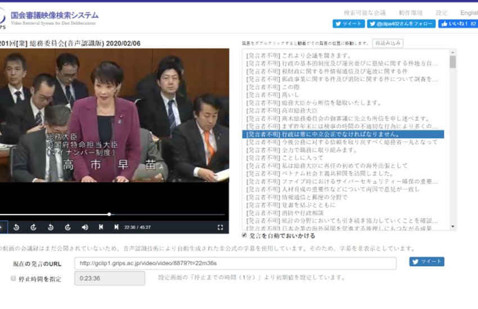Screen dimensions: 478x309
Task: Enable the 停止時間を指定 checkbox
Action: [13, 278]
